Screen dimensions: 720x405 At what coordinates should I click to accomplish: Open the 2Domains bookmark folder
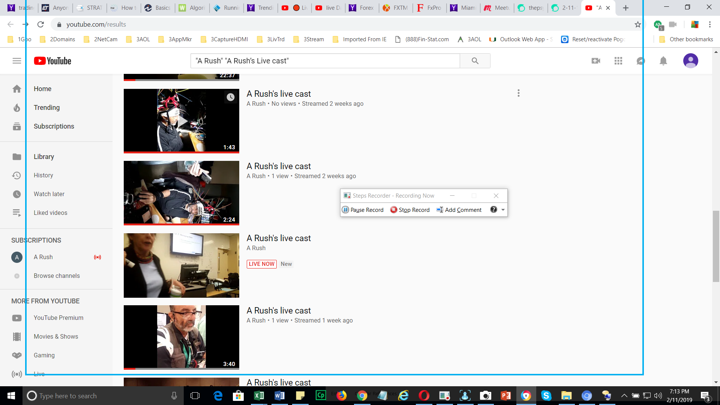[x=57, y=39]
